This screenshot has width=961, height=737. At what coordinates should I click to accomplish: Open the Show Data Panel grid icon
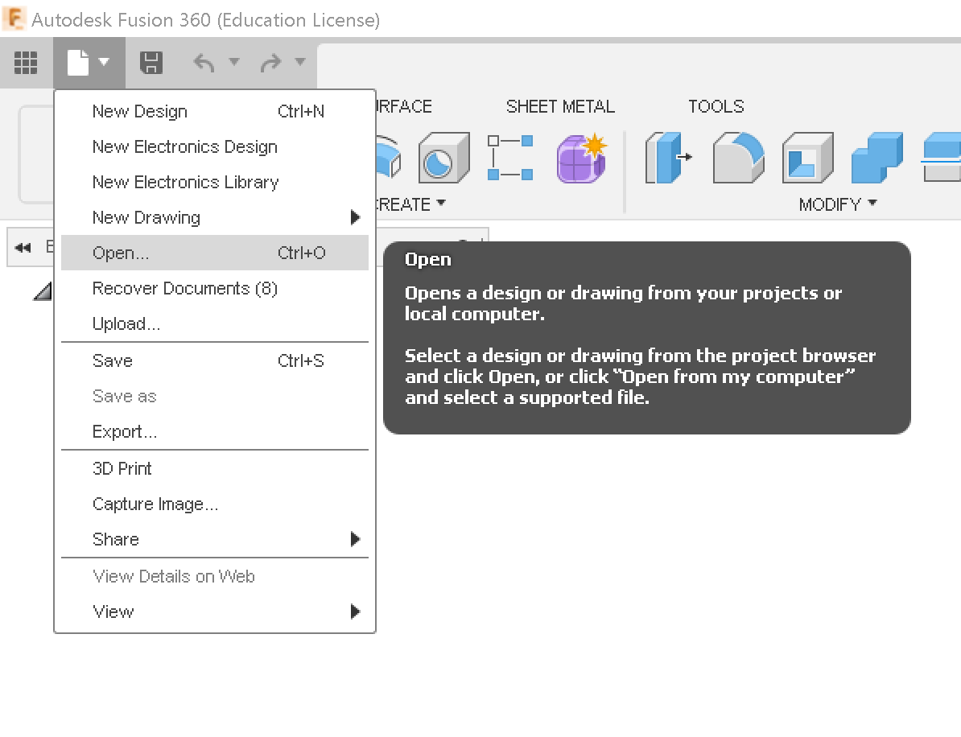[26, 62]
